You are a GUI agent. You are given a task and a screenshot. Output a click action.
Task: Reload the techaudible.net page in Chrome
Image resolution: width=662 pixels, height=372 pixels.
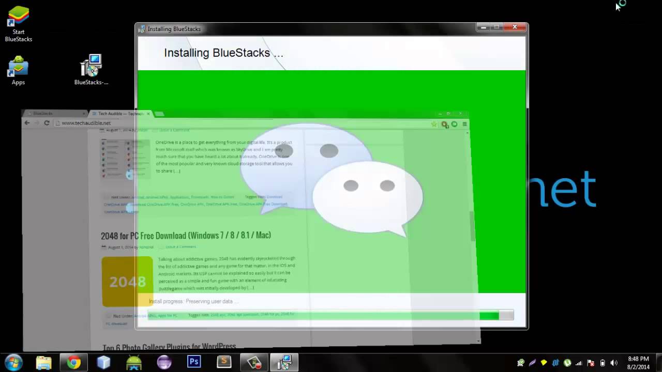pos(47,123)
